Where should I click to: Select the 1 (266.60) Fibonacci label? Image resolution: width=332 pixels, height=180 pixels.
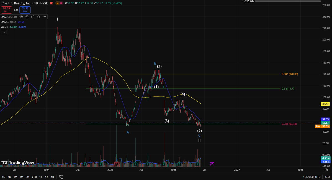click(x=248, y=1)
